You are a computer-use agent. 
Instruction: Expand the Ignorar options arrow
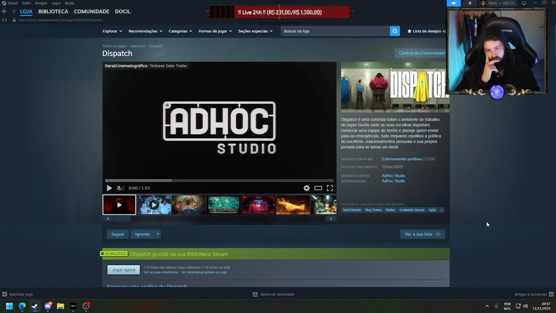tap(158, 234)
